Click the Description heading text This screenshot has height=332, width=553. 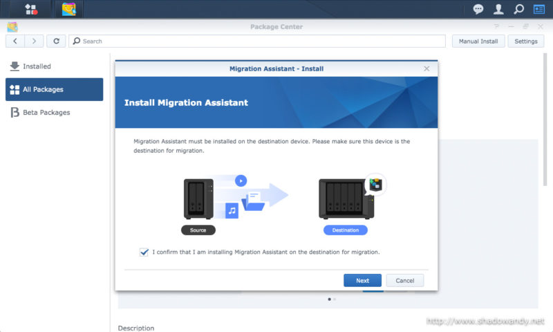(x=136, y=328)
